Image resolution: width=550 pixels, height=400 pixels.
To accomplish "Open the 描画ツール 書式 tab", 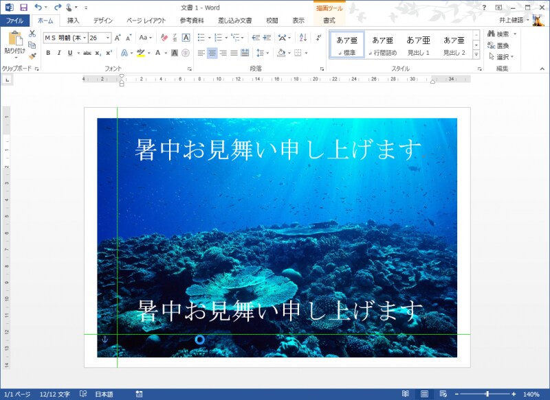I will 329,21.
